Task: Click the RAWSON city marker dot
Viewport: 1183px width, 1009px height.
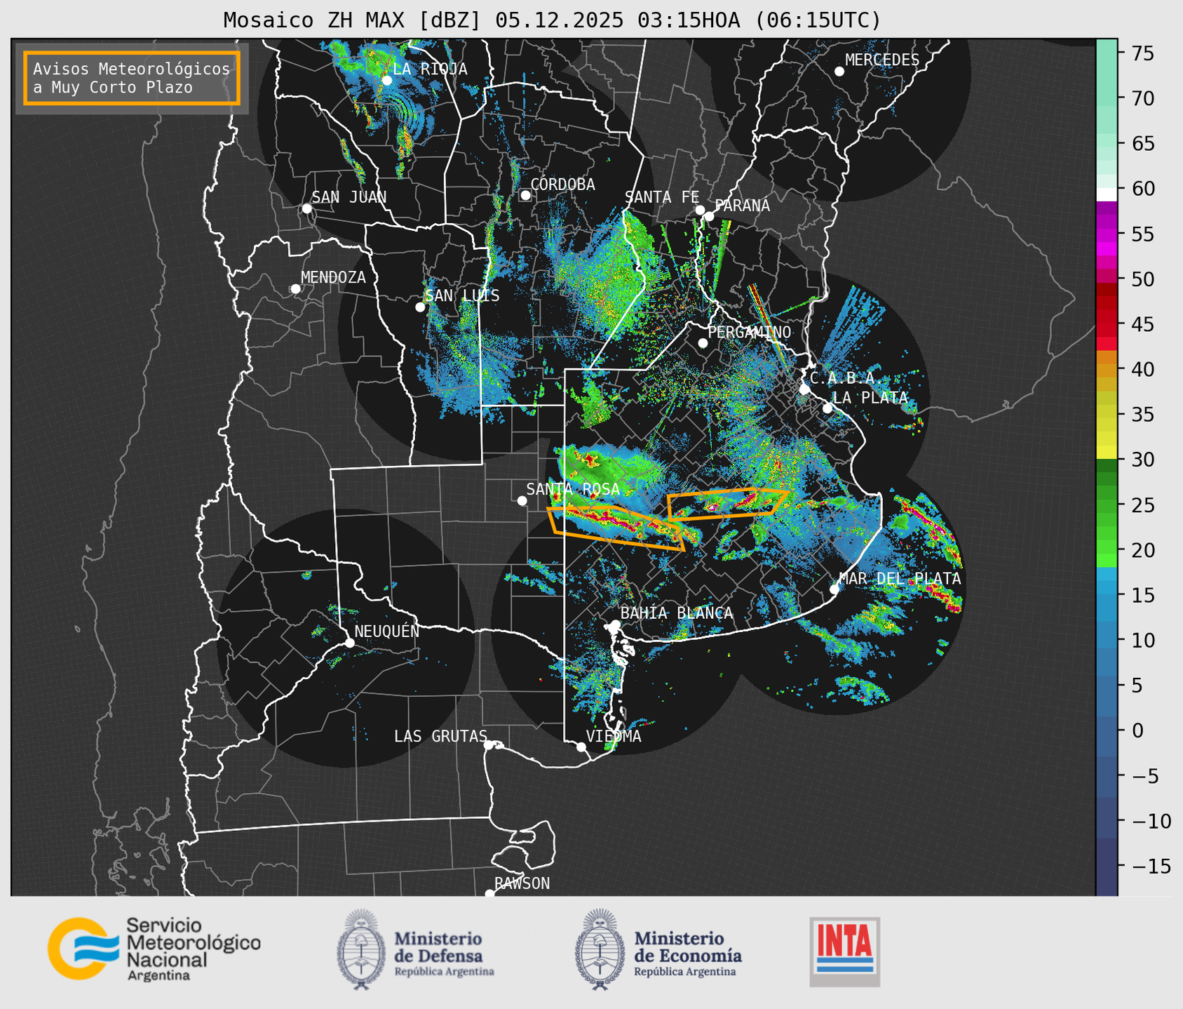Action: pos(489,894)
